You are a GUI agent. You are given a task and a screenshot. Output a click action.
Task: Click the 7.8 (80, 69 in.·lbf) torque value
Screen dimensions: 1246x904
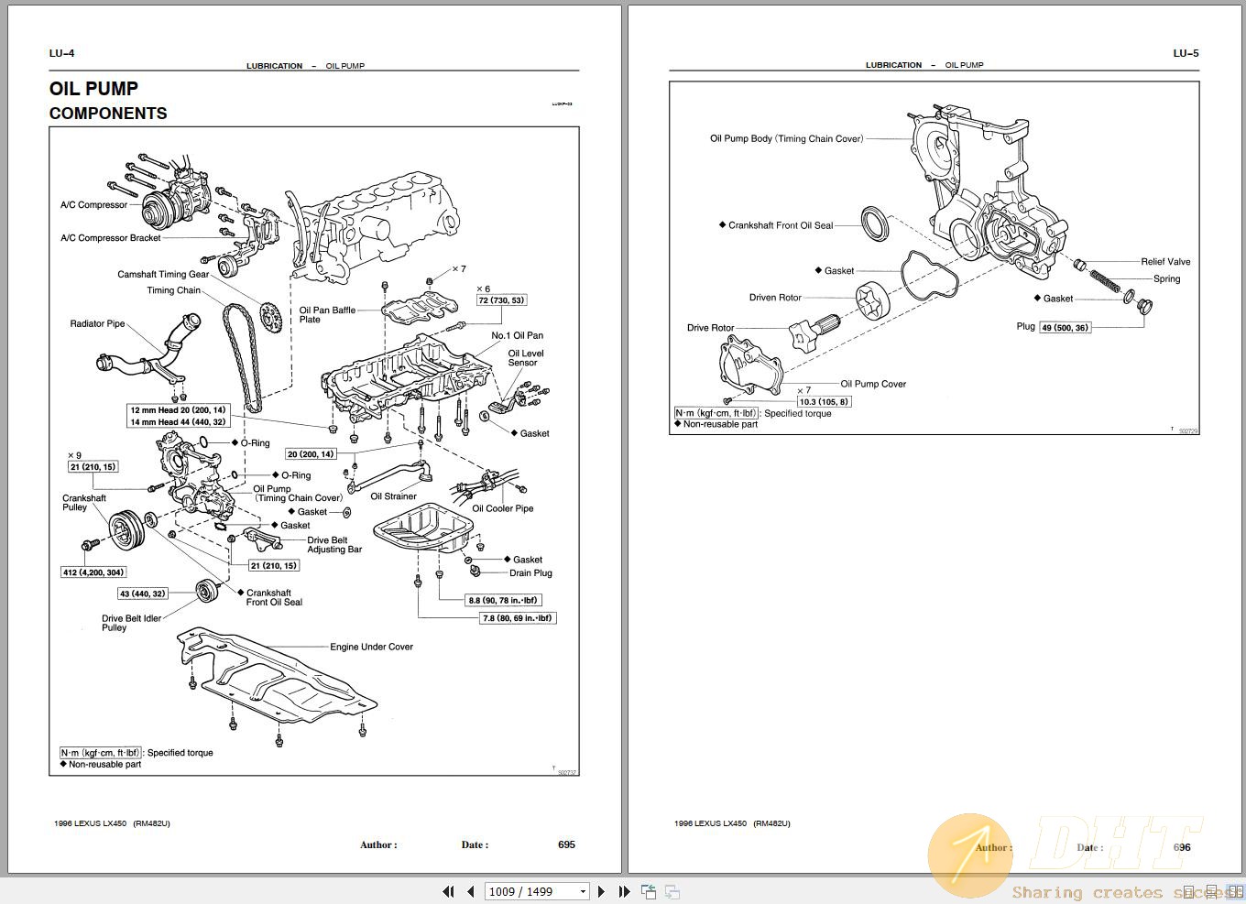[518, 618]
